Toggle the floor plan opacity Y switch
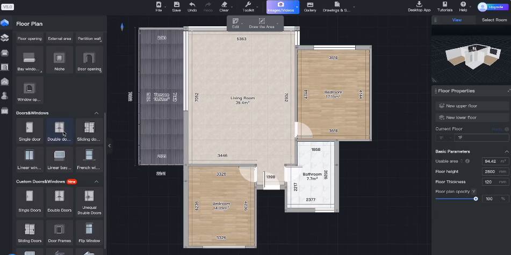The width and height of the screenshot is (511, 255). (474, 191)
